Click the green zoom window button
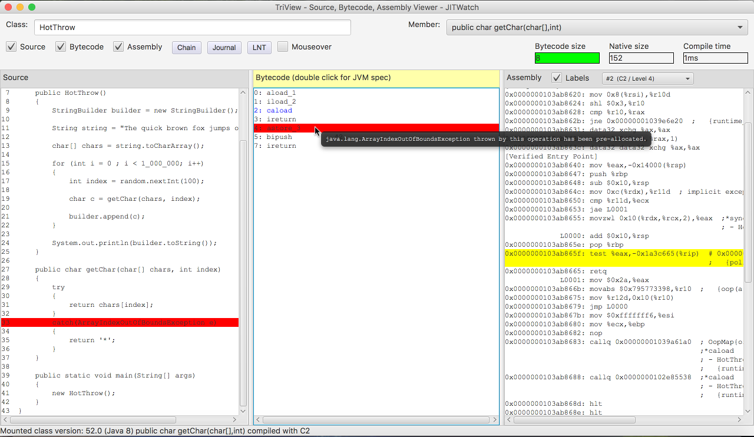 coord(32,7)
